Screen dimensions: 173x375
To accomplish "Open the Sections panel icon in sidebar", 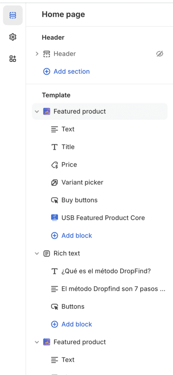I will coord(13,15).
